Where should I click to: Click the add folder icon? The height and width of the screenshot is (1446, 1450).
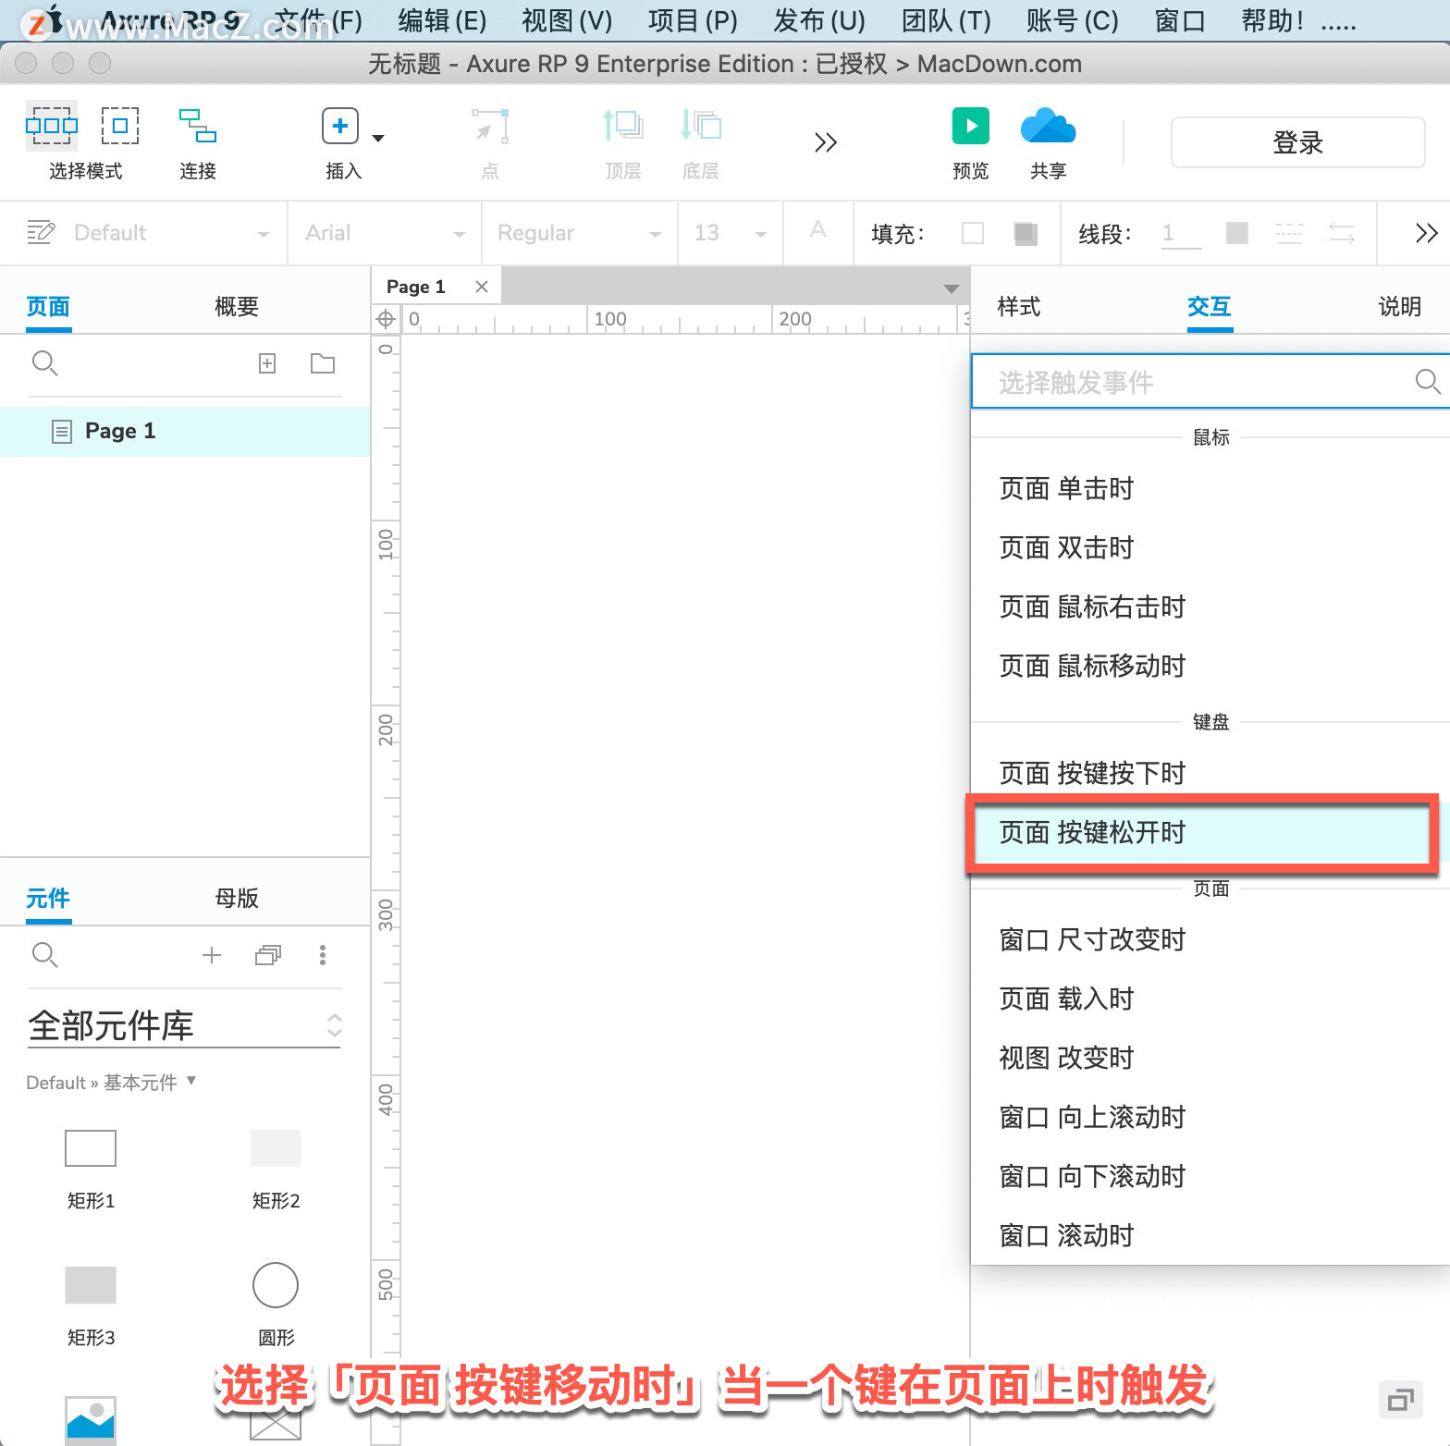coord(323,363)
